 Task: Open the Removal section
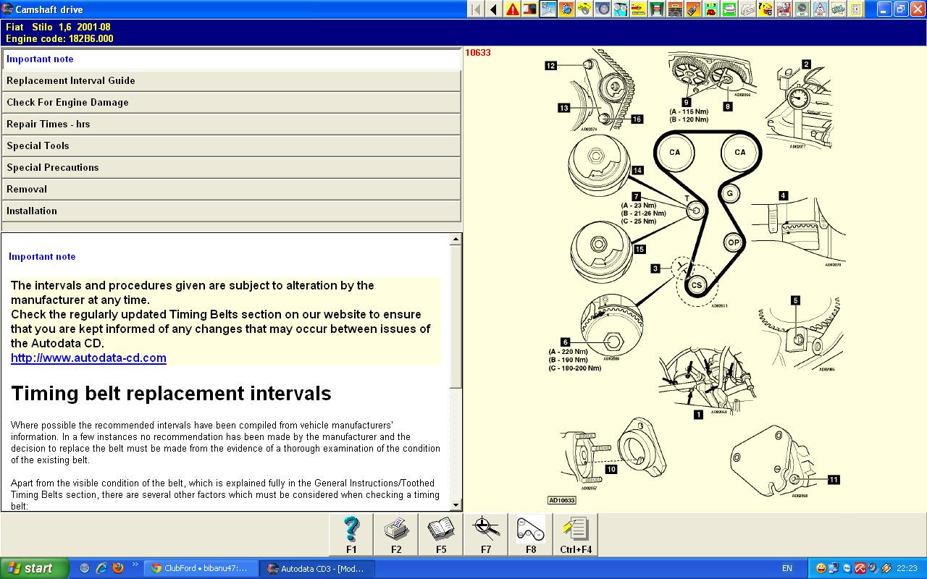point(231,190)
